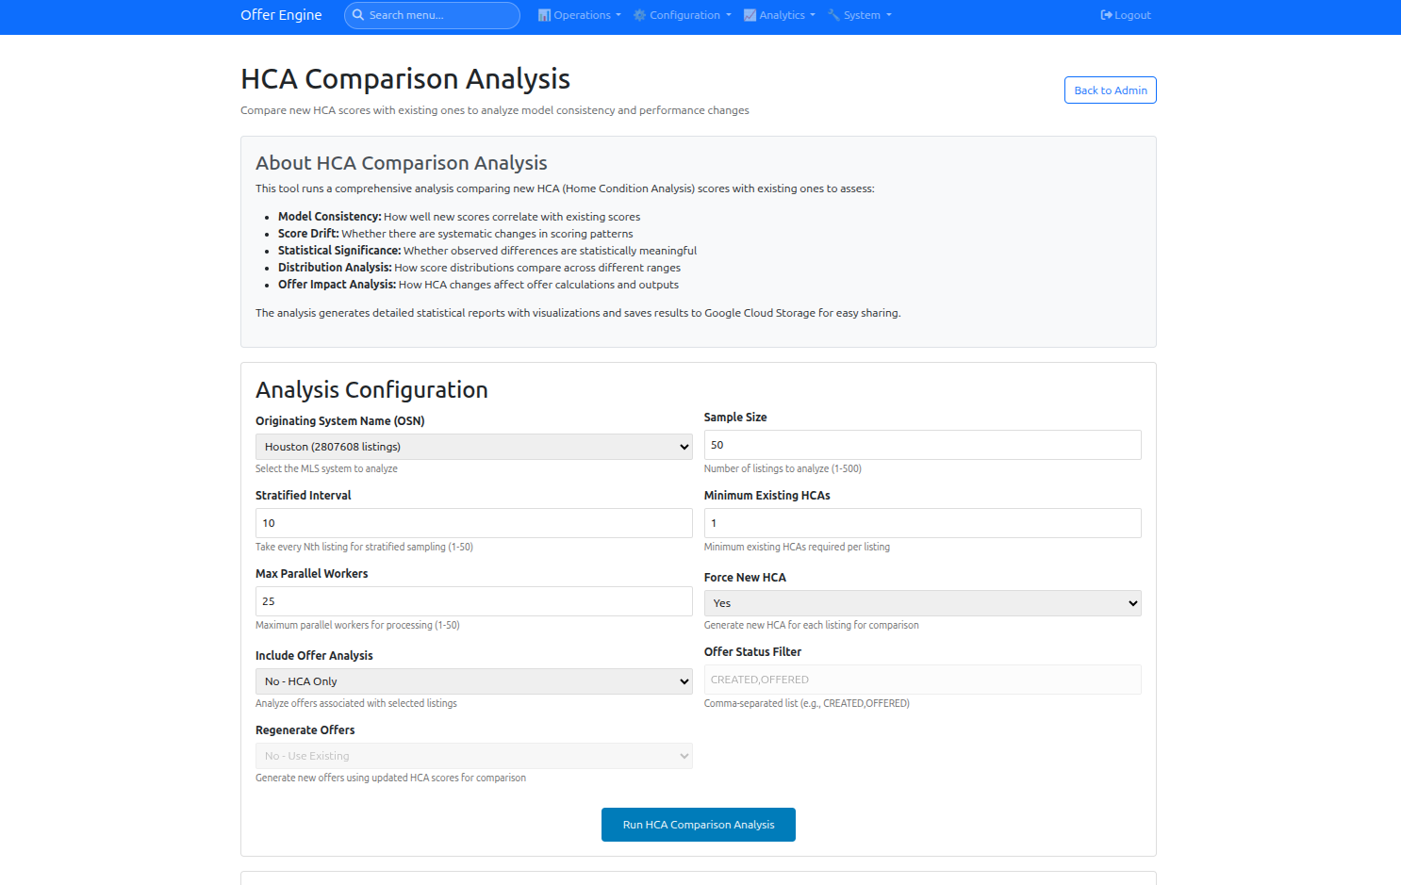Screen dimensions: 1401x885
Task: Expand the Analytics menu caret
Action: click(x=812, y=14)
